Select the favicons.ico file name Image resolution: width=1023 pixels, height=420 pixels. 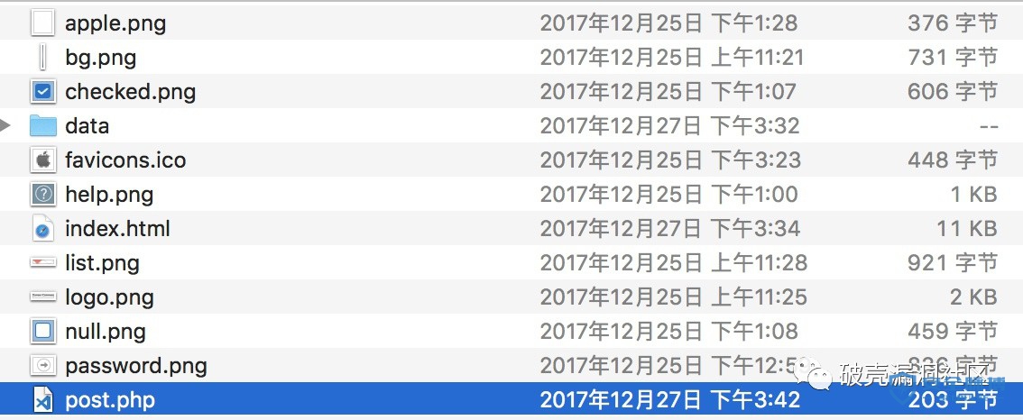coord(125,160)
